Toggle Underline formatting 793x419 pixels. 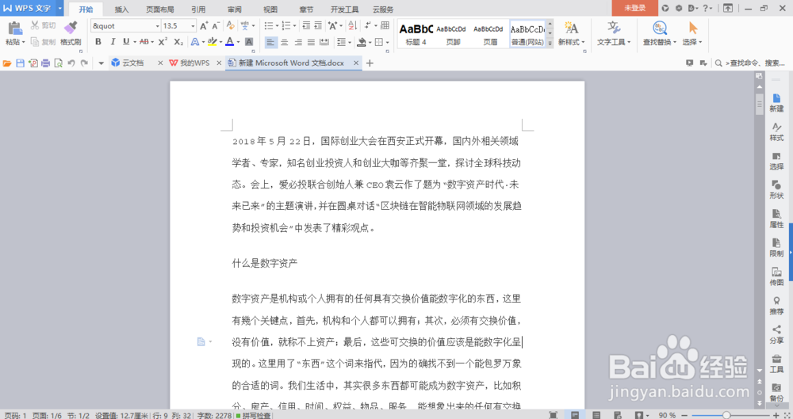pyautogui.click(x=126, y=41)
